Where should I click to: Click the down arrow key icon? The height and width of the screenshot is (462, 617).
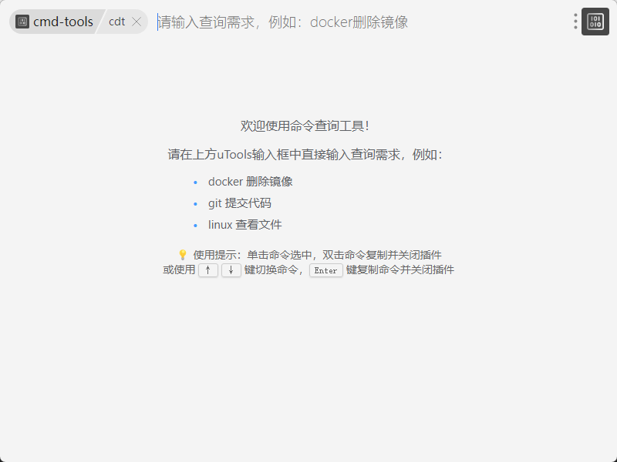click(x=231, y=270)
